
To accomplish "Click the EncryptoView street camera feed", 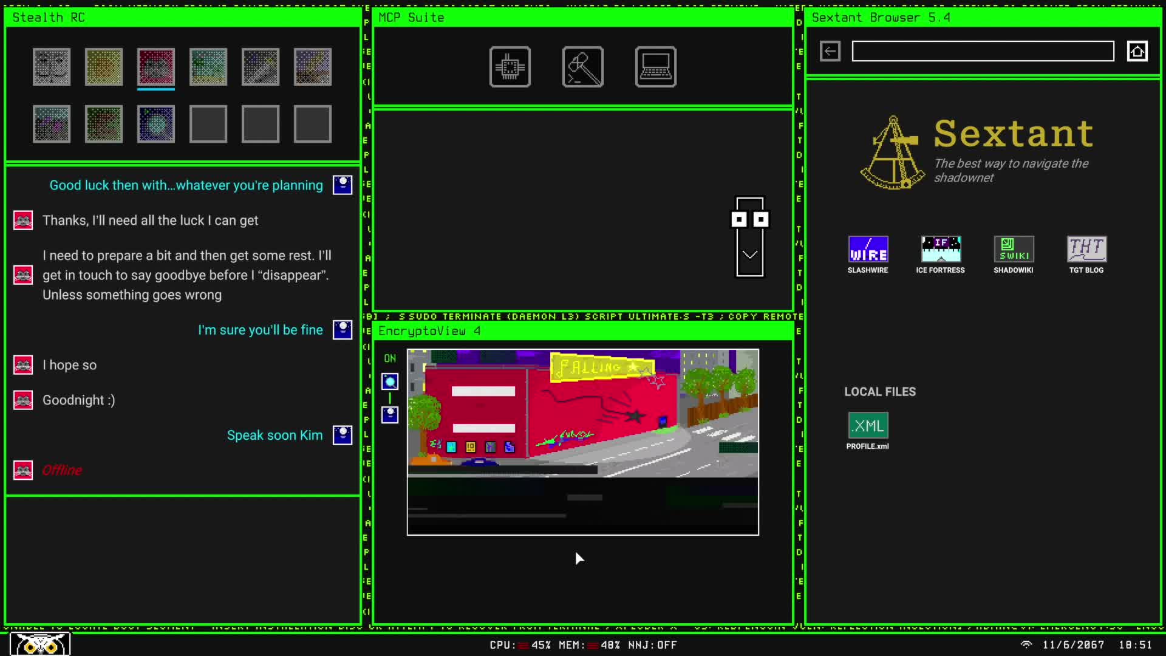I will click(582, 442).
